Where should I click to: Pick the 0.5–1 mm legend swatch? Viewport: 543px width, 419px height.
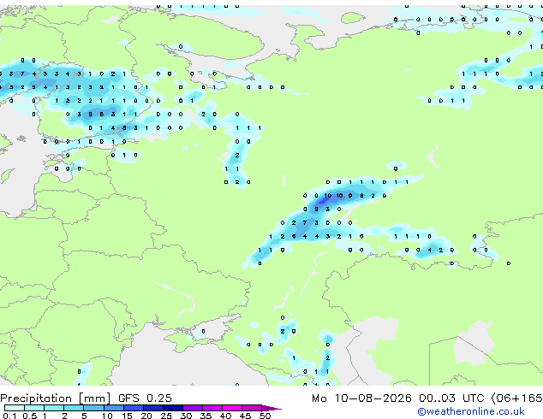(34, 408)
